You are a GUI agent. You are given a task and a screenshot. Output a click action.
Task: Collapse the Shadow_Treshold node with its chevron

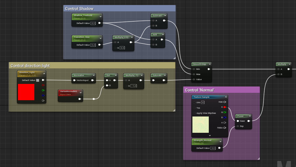click(100, 16)
